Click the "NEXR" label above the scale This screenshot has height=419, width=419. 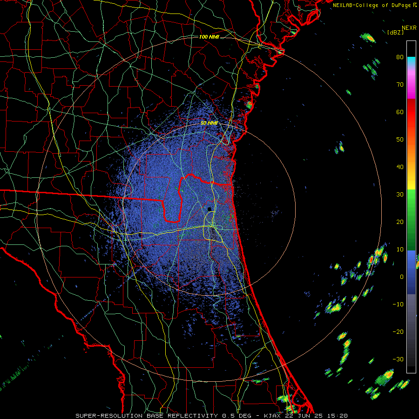(x=409, y=28)
